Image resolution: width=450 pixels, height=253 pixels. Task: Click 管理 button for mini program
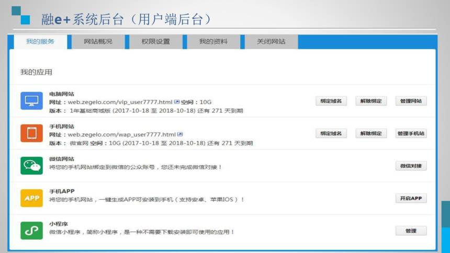[411, 231]
